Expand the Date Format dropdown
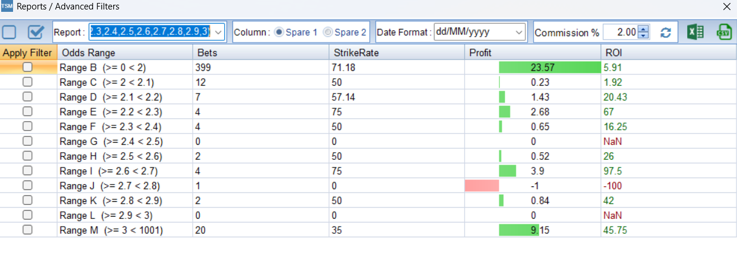The image size is (737, 258). [519, 32]
